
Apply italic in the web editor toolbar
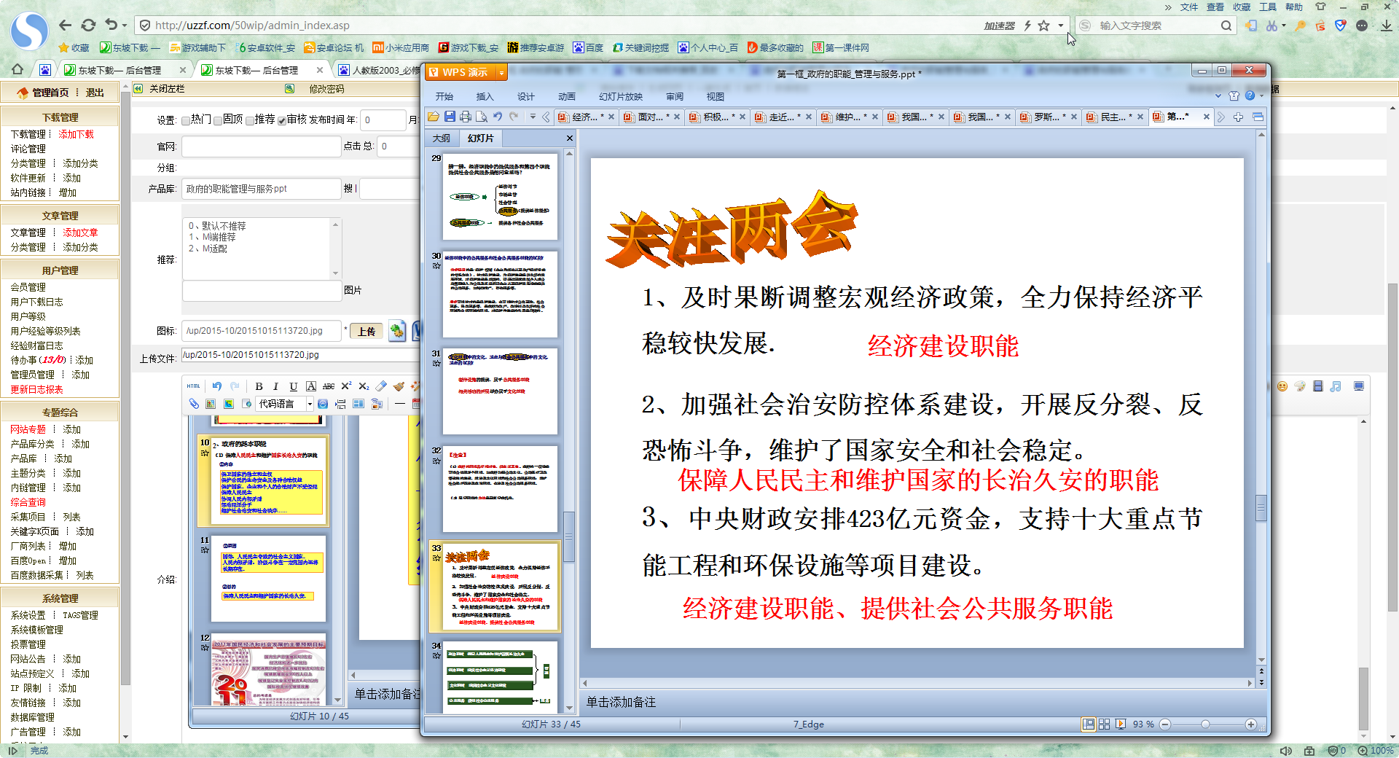point(275,386)
